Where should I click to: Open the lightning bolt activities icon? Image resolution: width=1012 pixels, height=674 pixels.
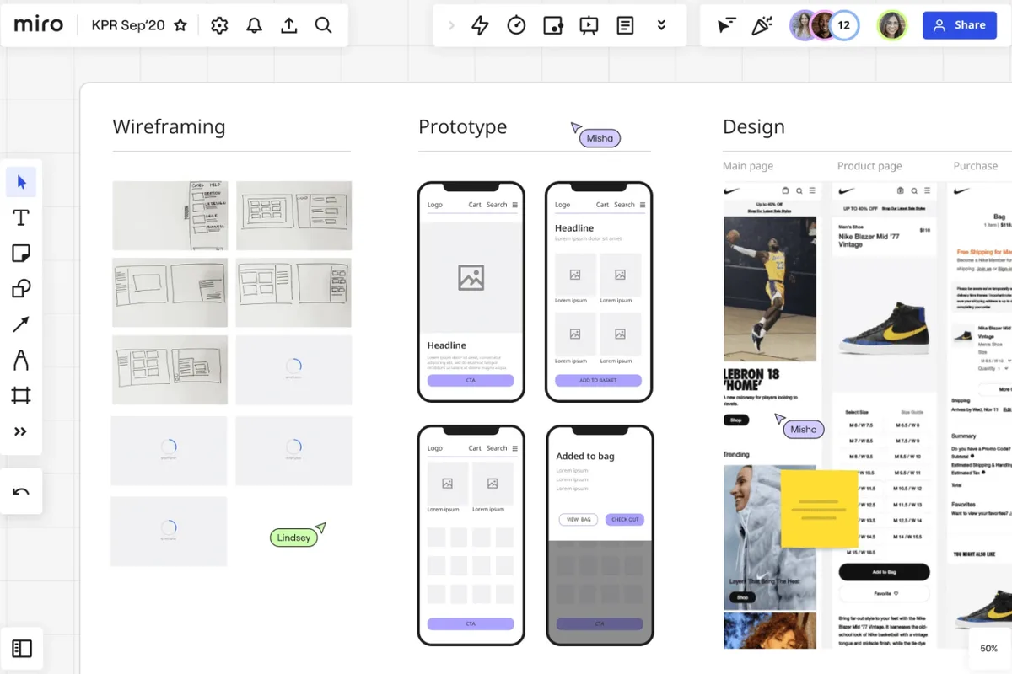tap(480, 26)
